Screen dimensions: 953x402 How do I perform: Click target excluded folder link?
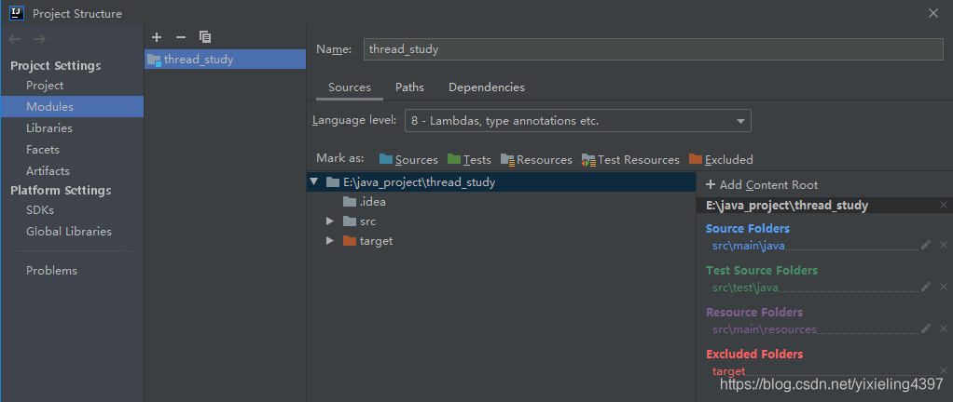[x=728, y=371]
